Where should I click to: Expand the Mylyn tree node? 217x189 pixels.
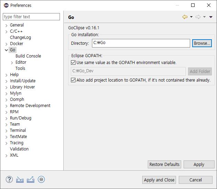coord(6,94)
